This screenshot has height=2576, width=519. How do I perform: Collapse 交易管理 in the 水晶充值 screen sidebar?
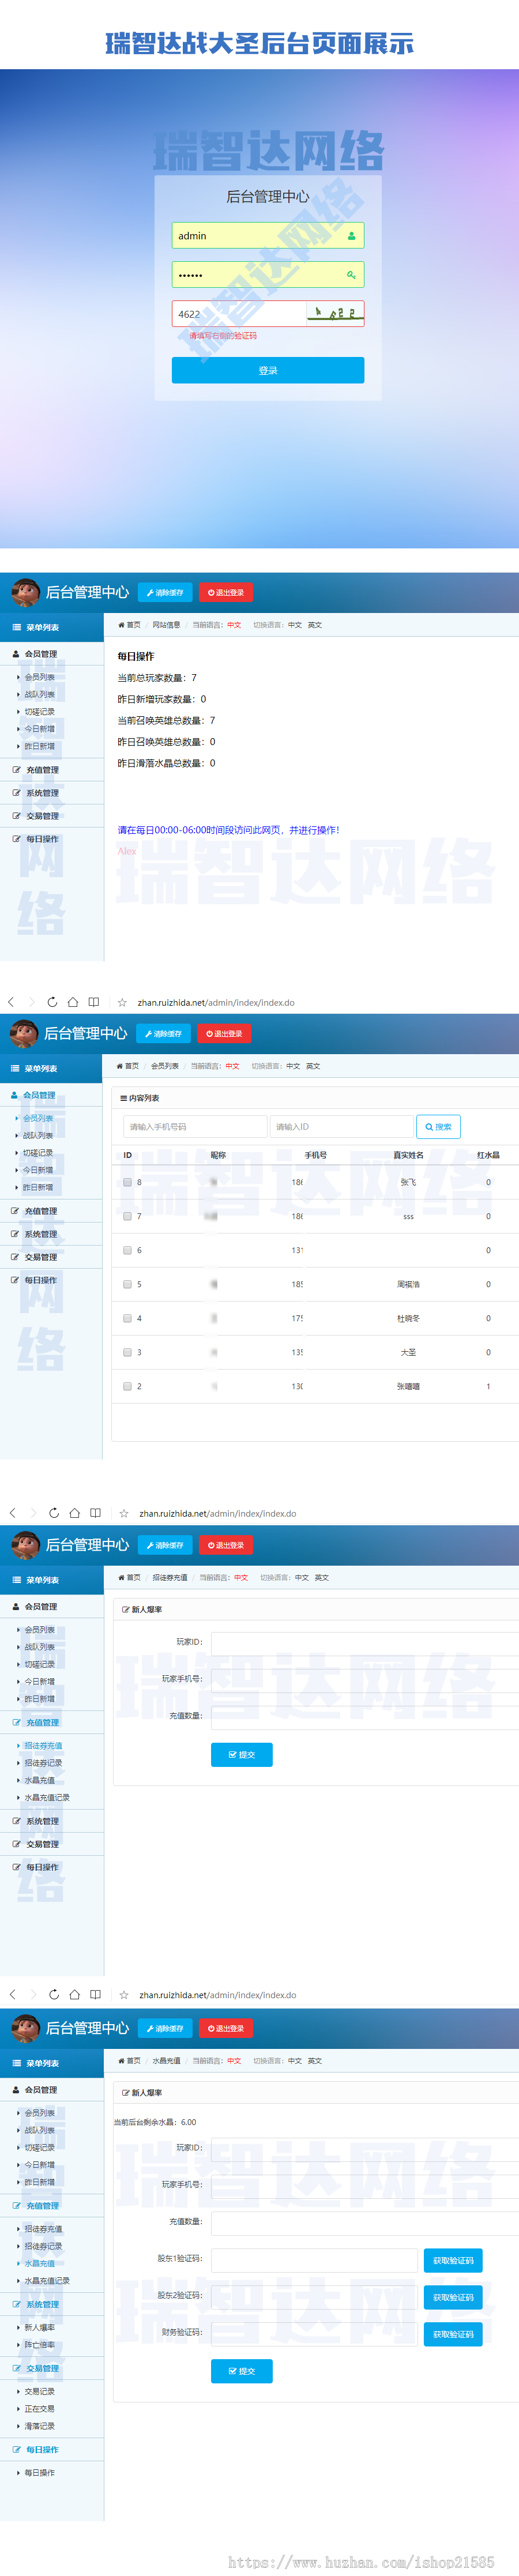click(52, 2368)
